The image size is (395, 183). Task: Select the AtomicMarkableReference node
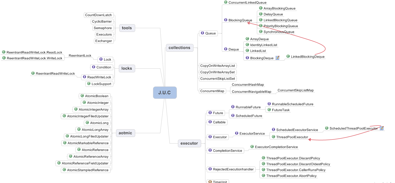tap(86, 143)
